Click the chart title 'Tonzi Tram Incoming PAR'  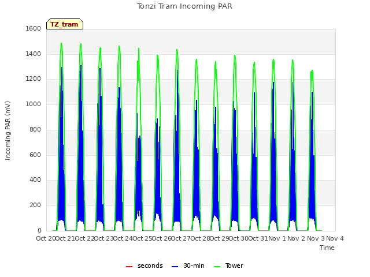point(184,6)
